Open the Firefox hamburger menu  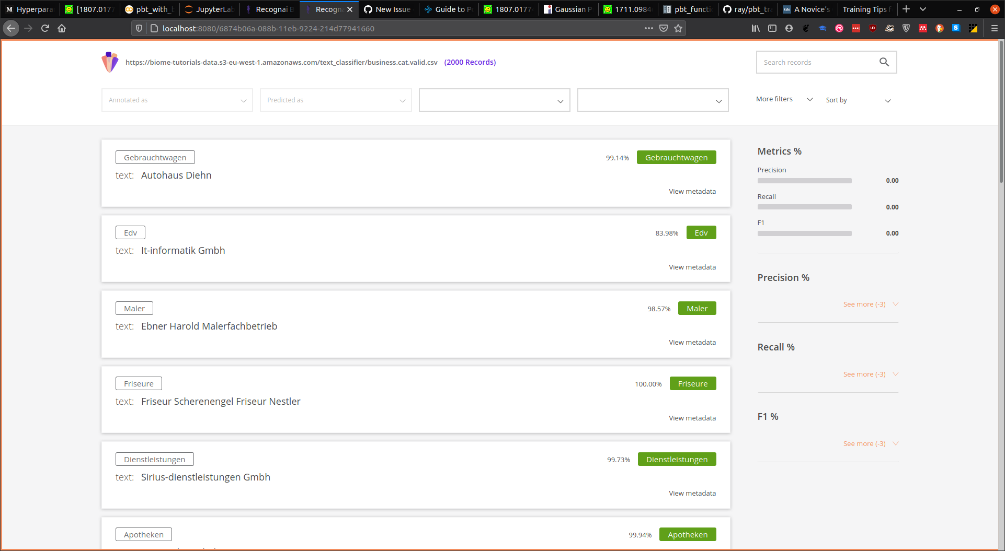[x=995, y=29]
